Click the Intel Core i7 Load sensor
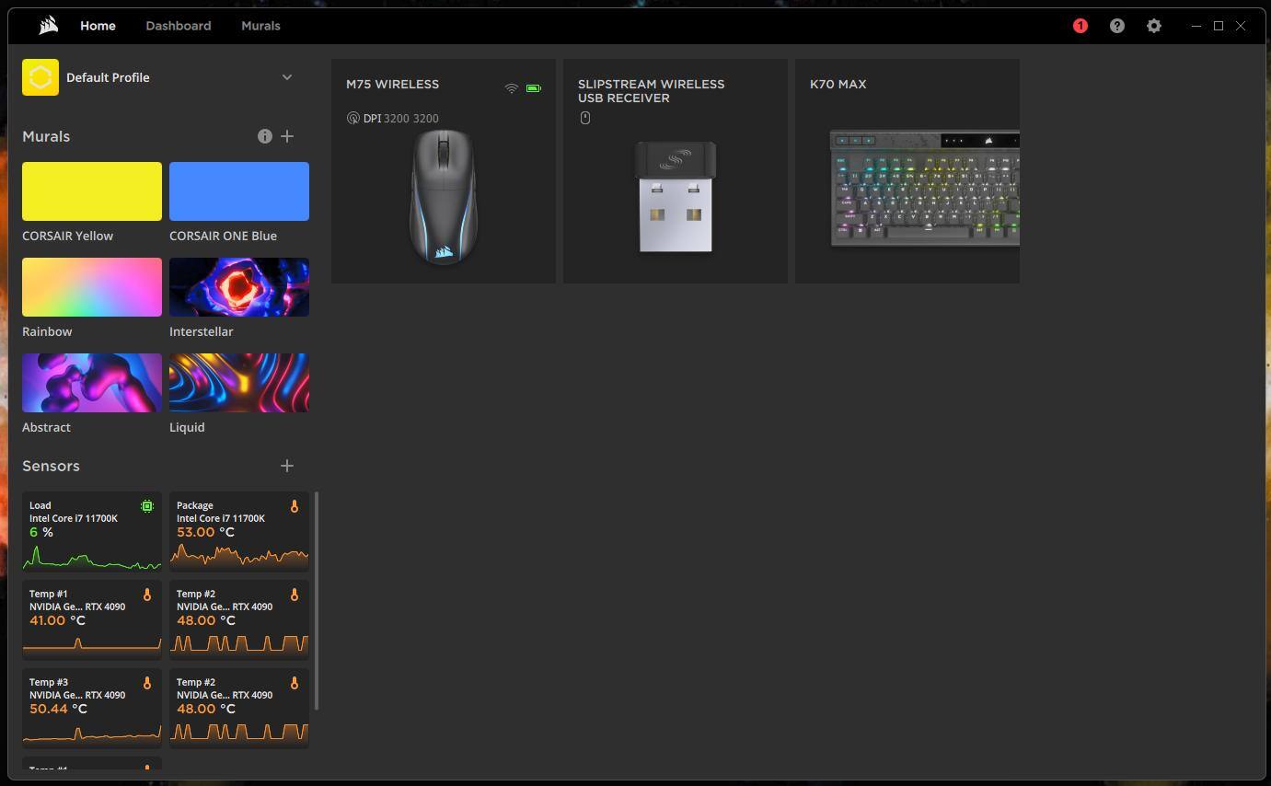Viewport: 1271px width, 786px height. click(x=92, y=531)
